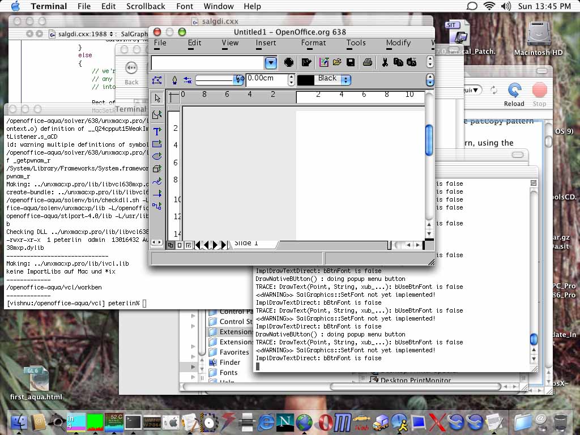Click the line width stepper arrows
The image size is (580, 435).
click(x=291, y=79)
